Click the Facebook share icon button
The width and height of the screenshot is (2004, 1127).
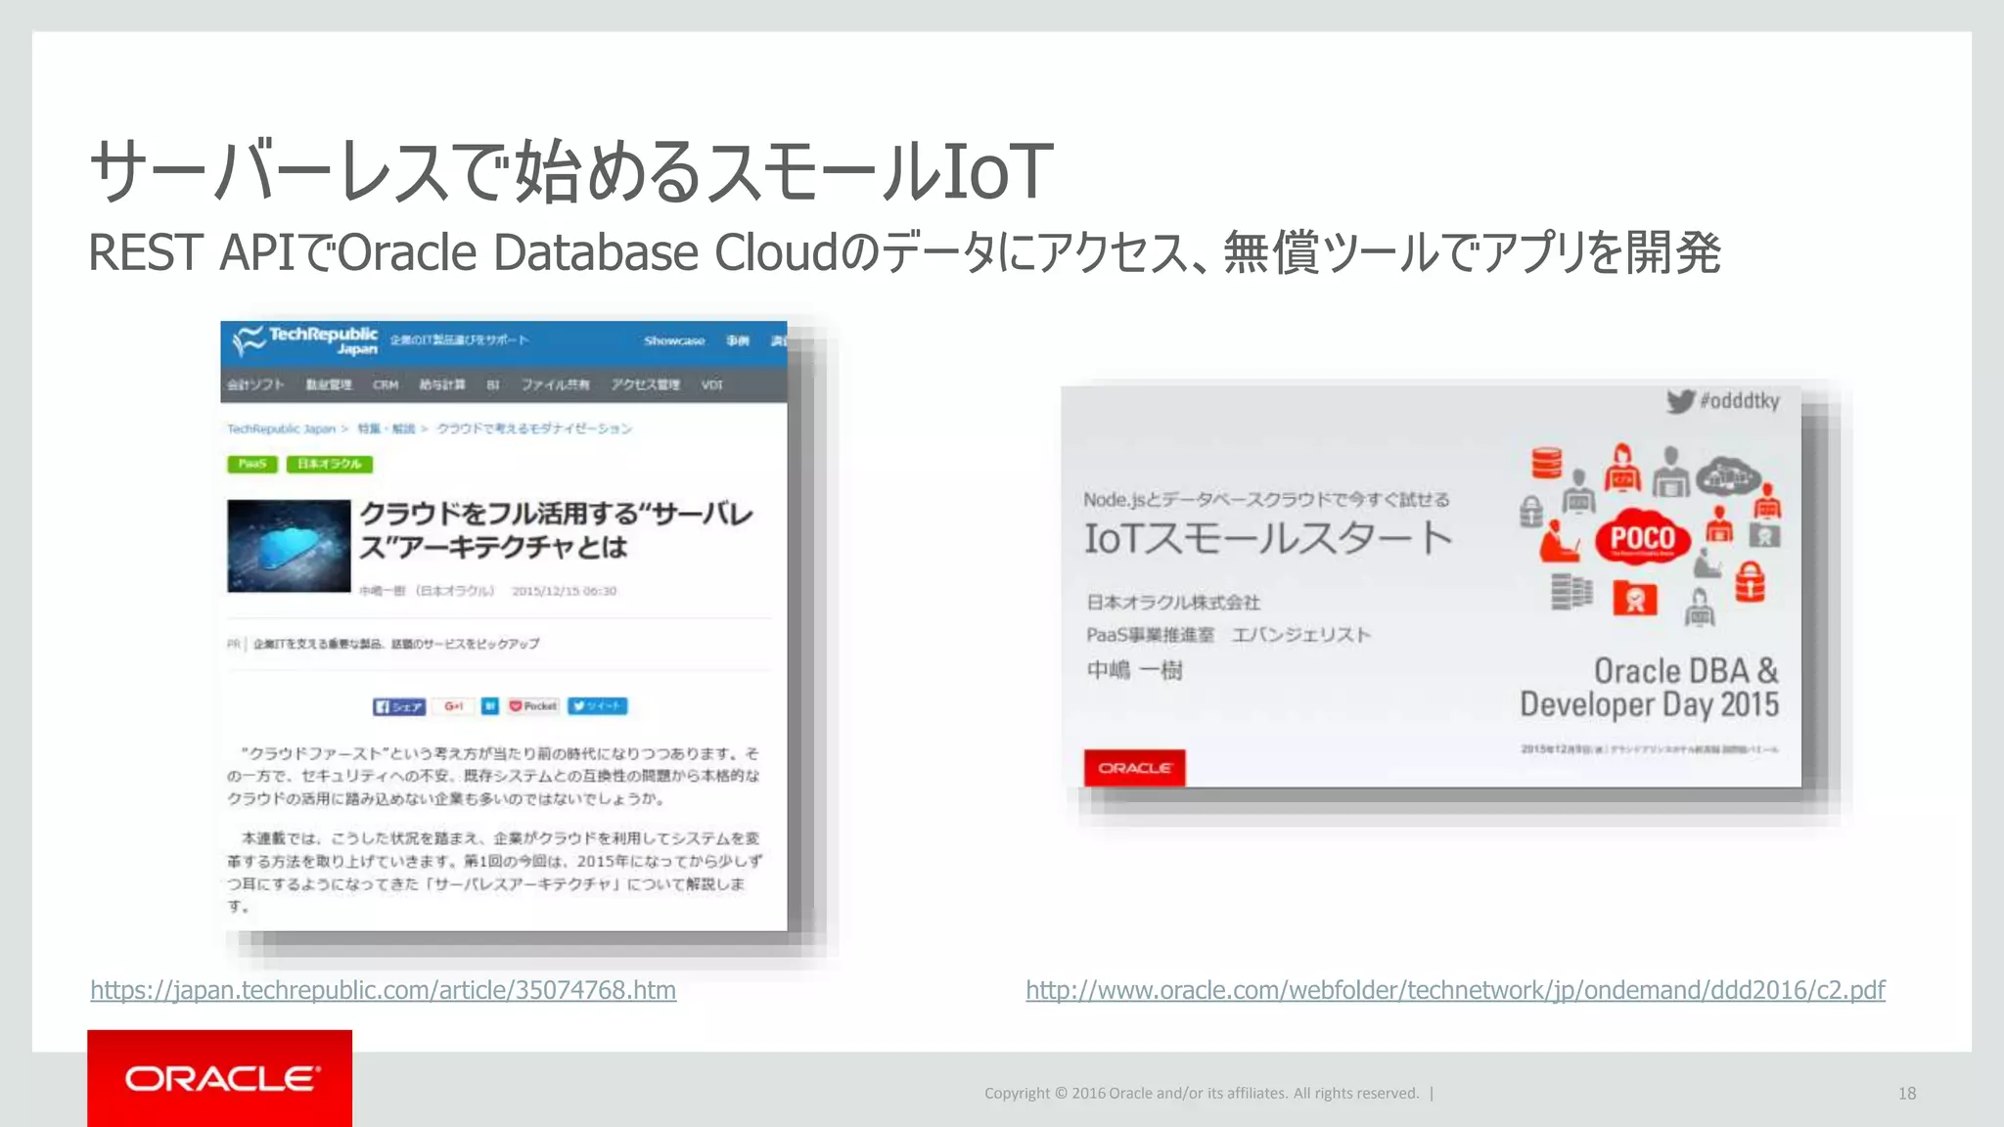tap(398, 706)
